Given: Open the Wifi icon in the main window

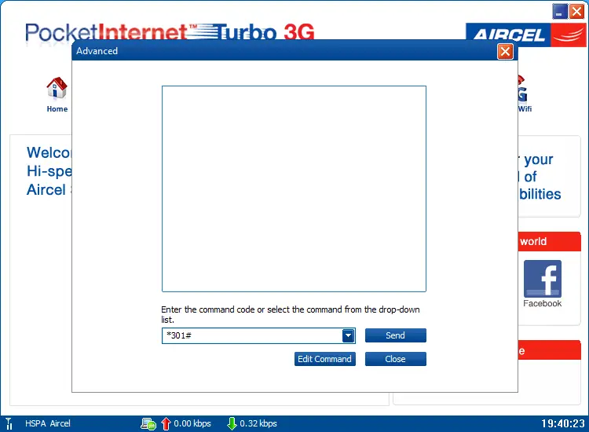Looking at the screenshot, I should coord(525,95).
